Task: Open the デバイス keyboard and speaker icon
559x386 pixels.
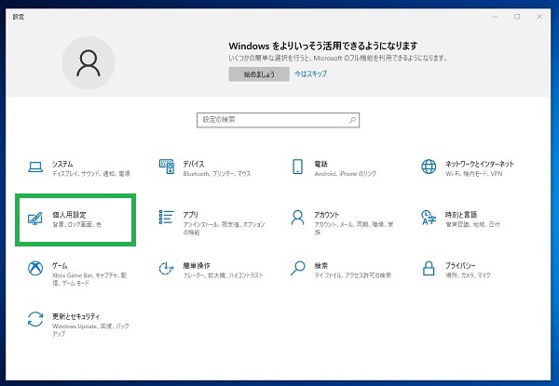Action: [x=167, y=166]
